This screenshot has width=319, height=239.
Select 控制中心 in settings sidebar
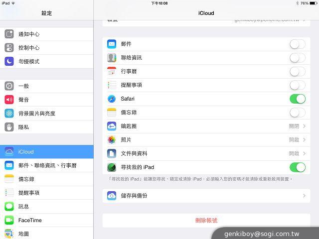[47, 48]
